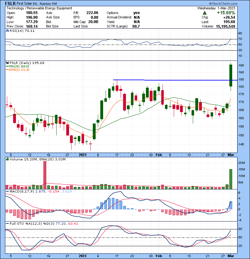Viewport: 250px width, 259px height.
Task: Click the MACD legend line marker
Action: [x=7, y=192]
